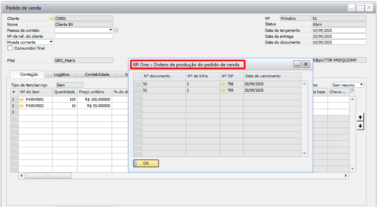Toggle the Consumidor final checkbox

tap(10, 48)
